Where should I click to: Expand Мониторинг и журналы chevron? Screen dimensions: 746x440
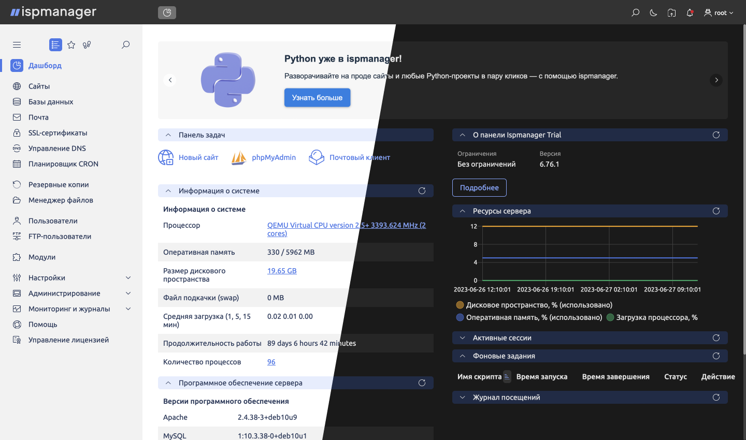128,309
